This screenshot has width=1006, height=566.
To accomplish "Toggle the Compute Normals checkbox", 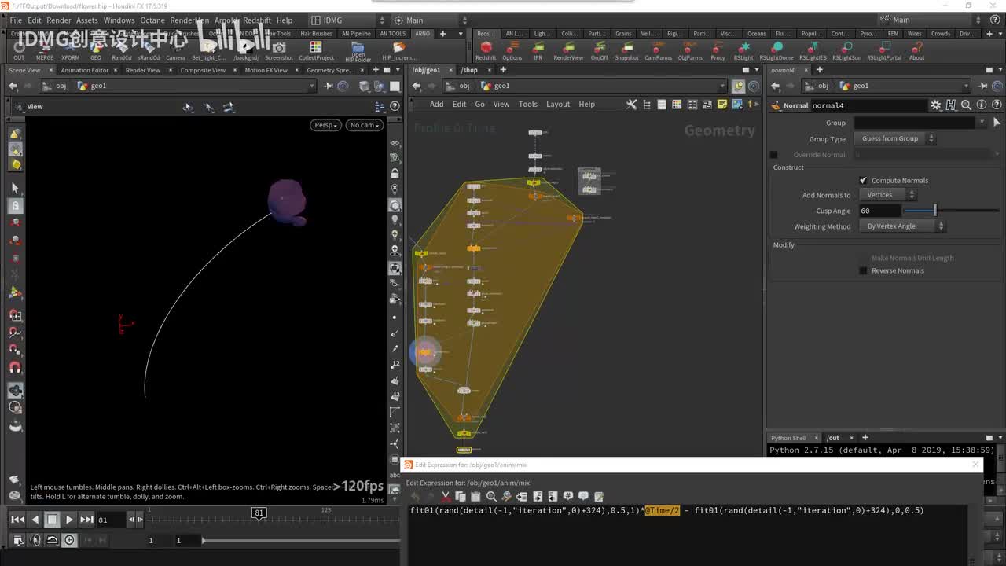I will point(863,181).
